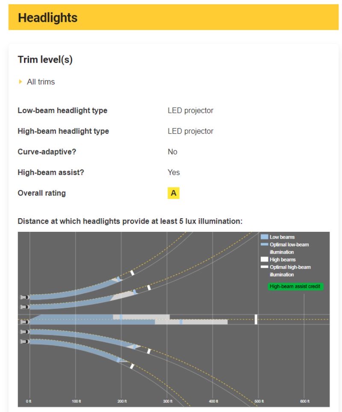Click the bottommost car icon in chart
342x412 pixels.
pos(24,342)
